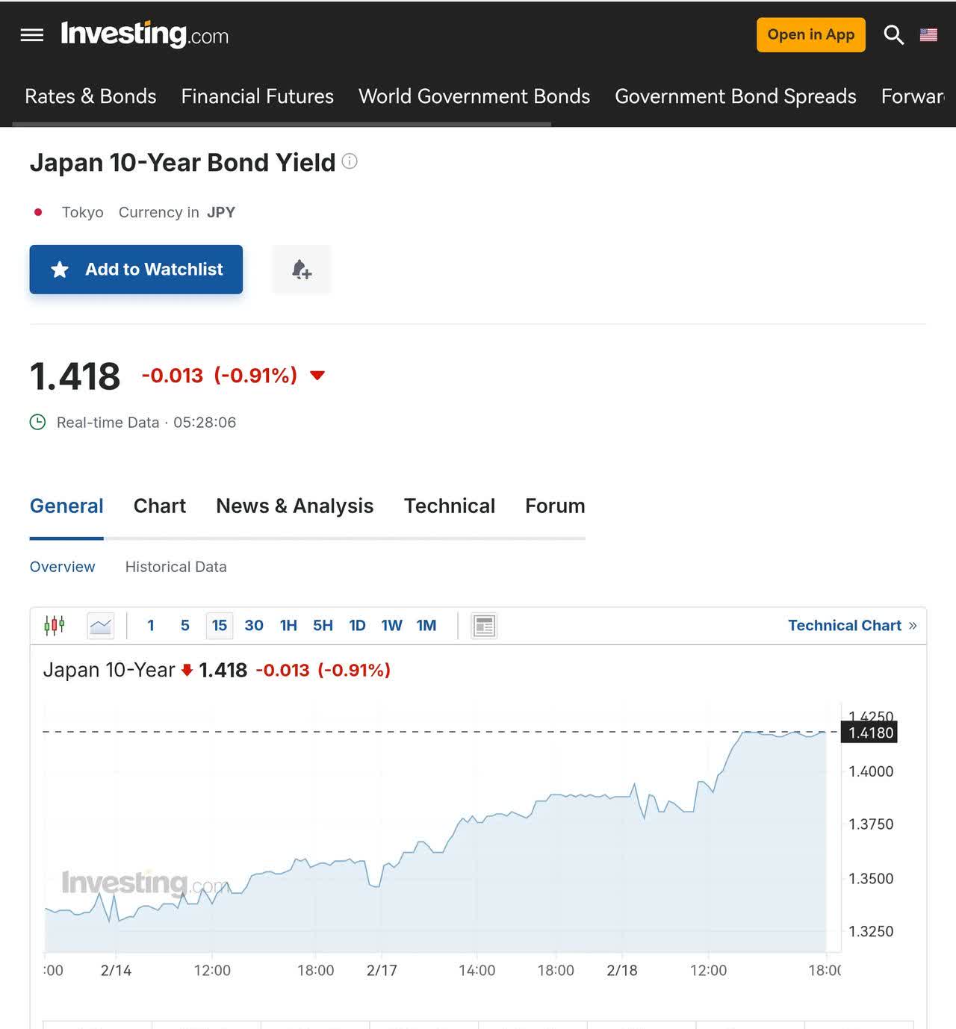956x1029 pixels.
Task: Click the 1.4180 price marker on chart axis
Action: [869, 733]
